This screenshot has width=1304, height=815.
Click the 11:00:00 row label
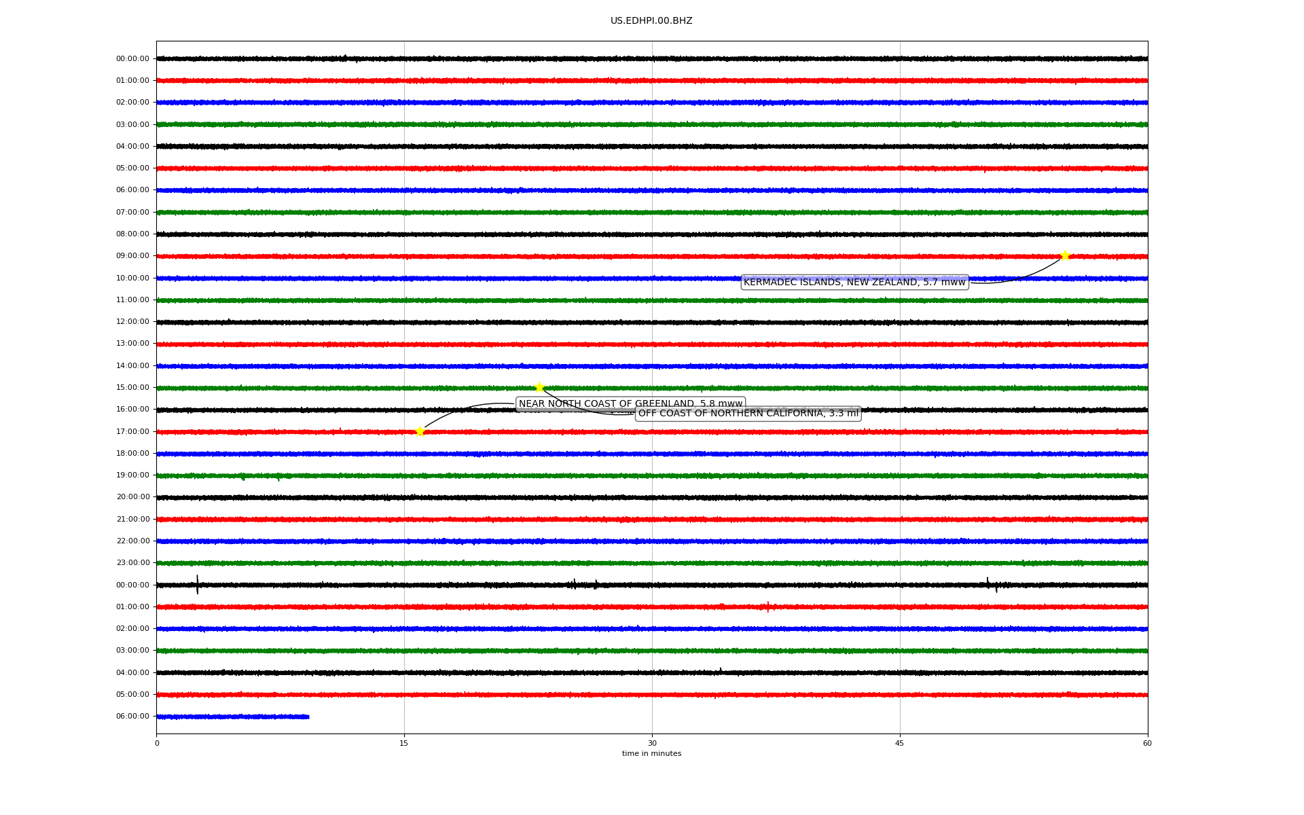(x=132, y=300)
